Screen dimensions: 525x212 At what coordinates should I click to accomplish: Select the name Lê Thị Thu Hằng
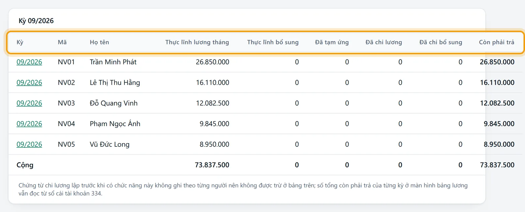pyautogui.click(x=115, y=83)
